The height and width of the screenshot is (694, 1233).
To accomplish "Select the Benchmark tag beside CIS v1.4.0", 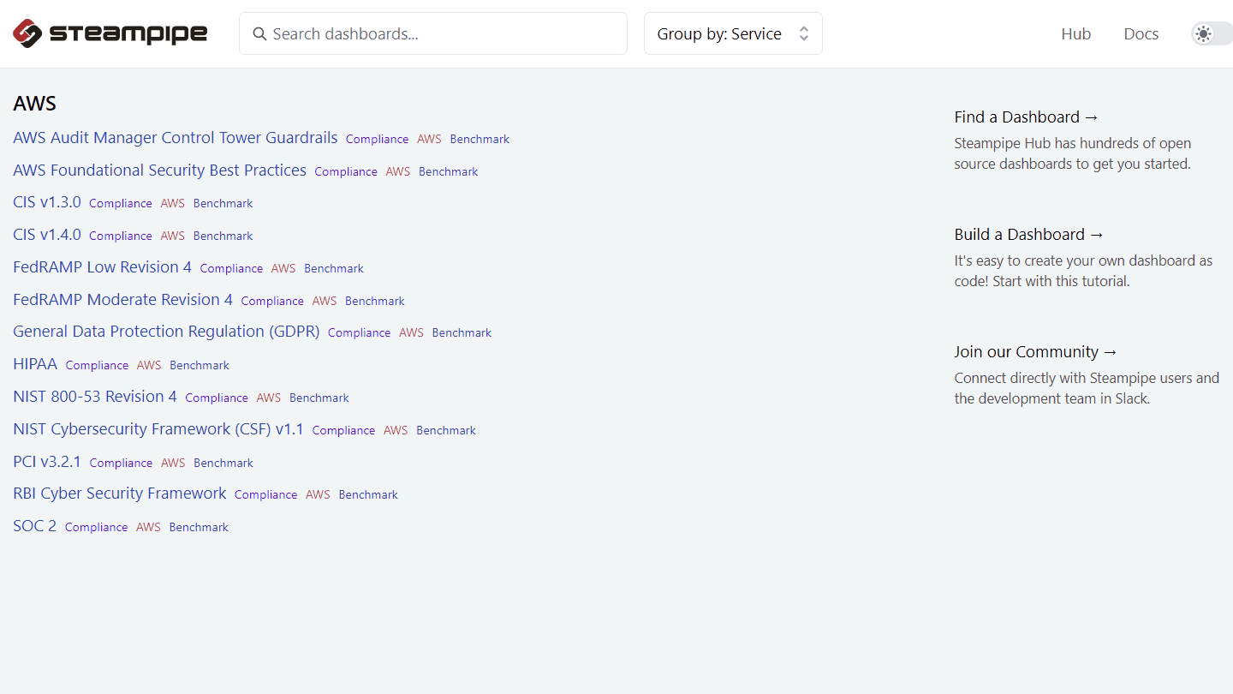I will tap(223, 236).
